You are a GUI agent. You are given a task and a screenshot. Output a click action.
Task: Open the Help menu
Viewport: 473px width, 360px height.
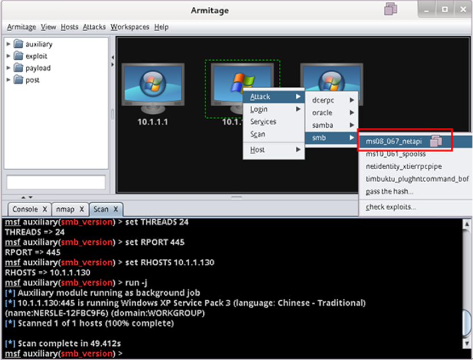pyautogui.click(x=161, y=27)
